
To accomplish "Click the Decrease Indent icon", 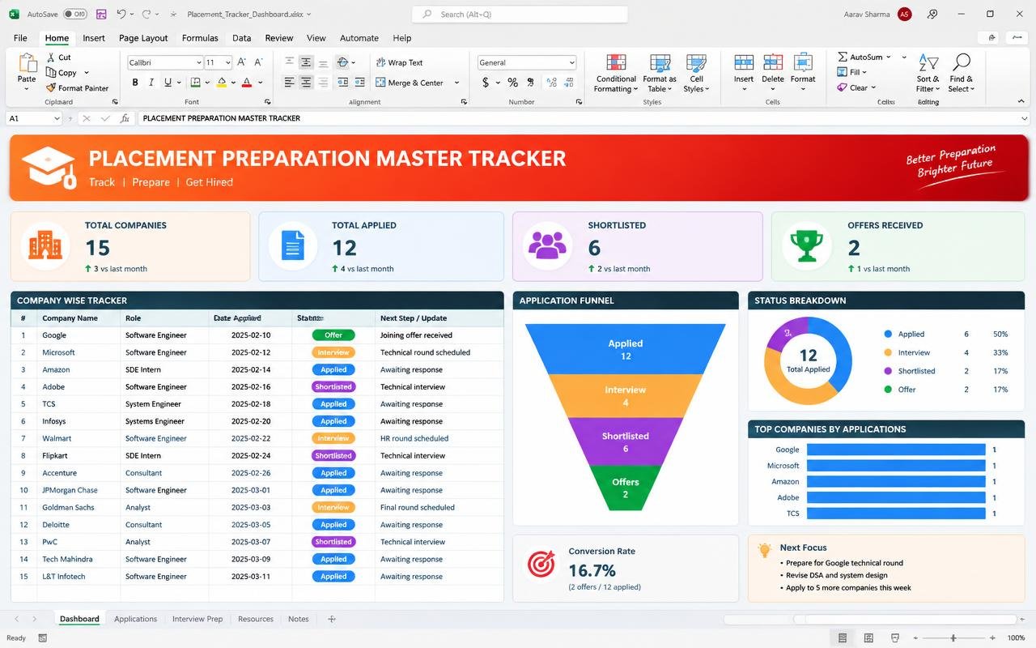I will pos(342,83).
